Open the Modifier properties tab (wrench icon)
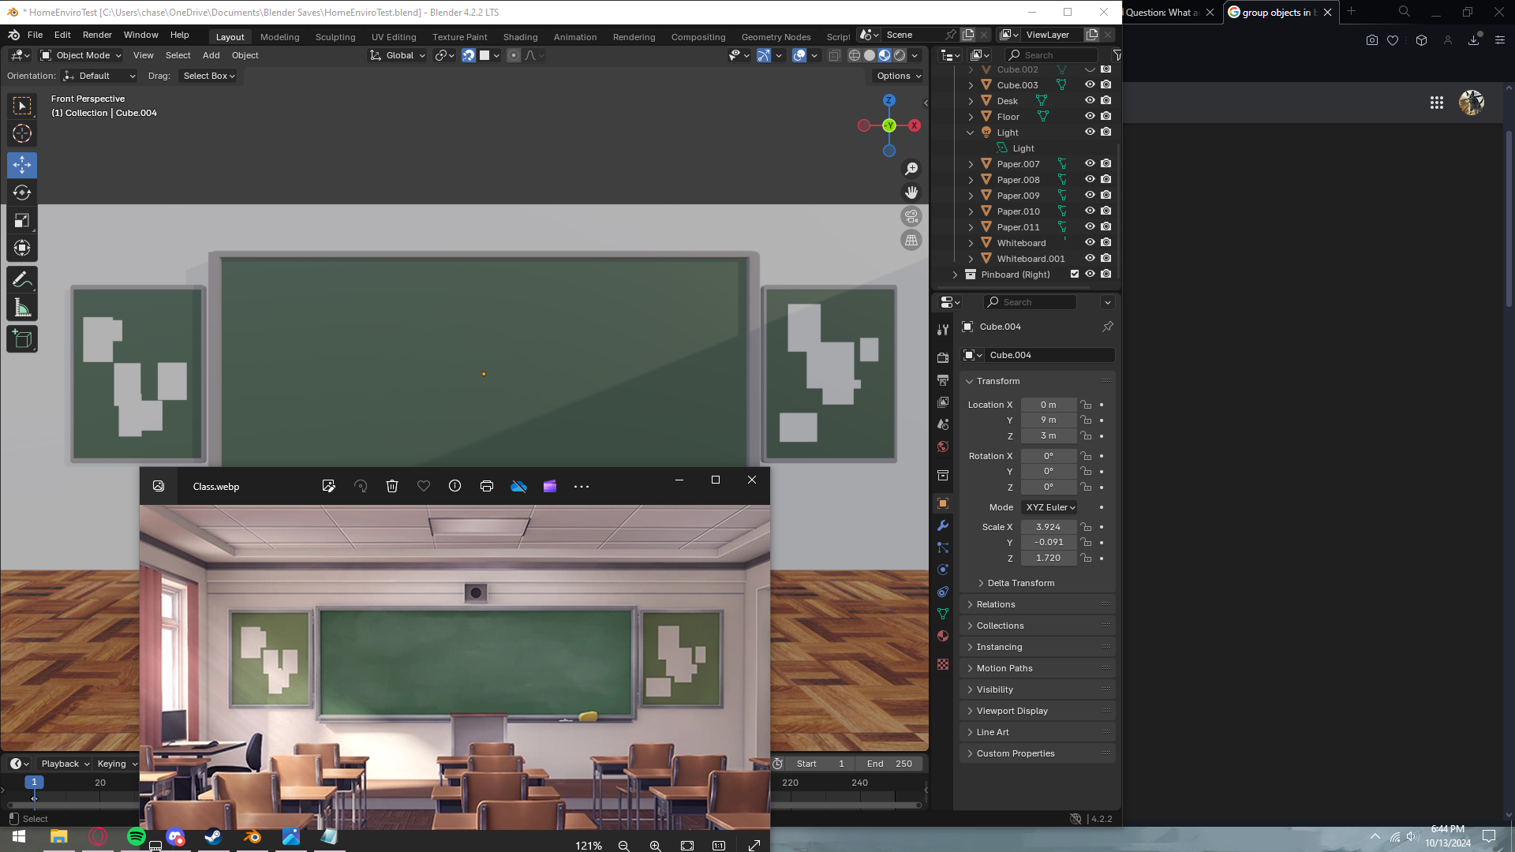Viewport: 1515px width, 852px height. [x=942, y=525]
